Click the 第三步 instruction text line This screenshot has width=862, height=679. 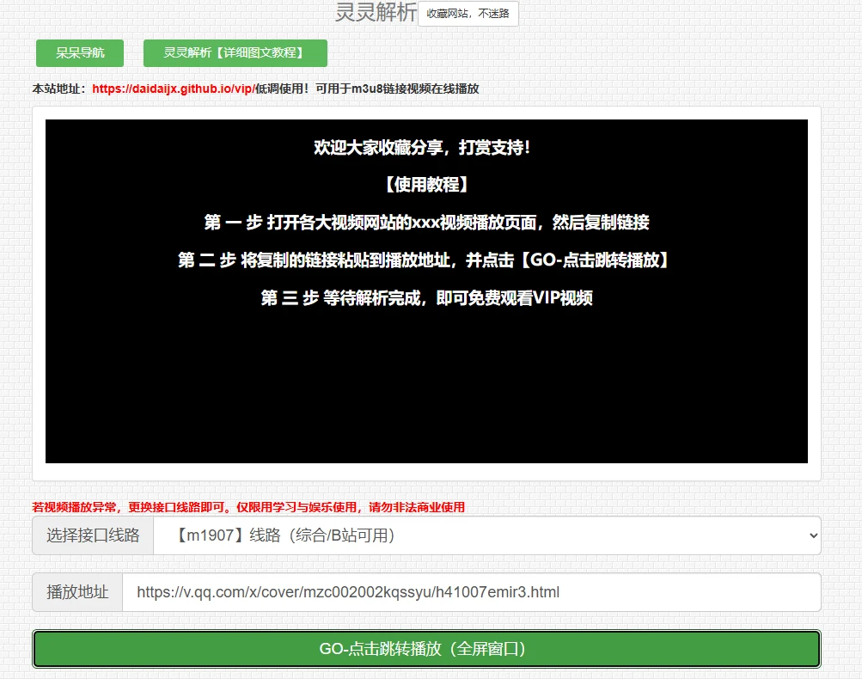[x=426, y=298]
